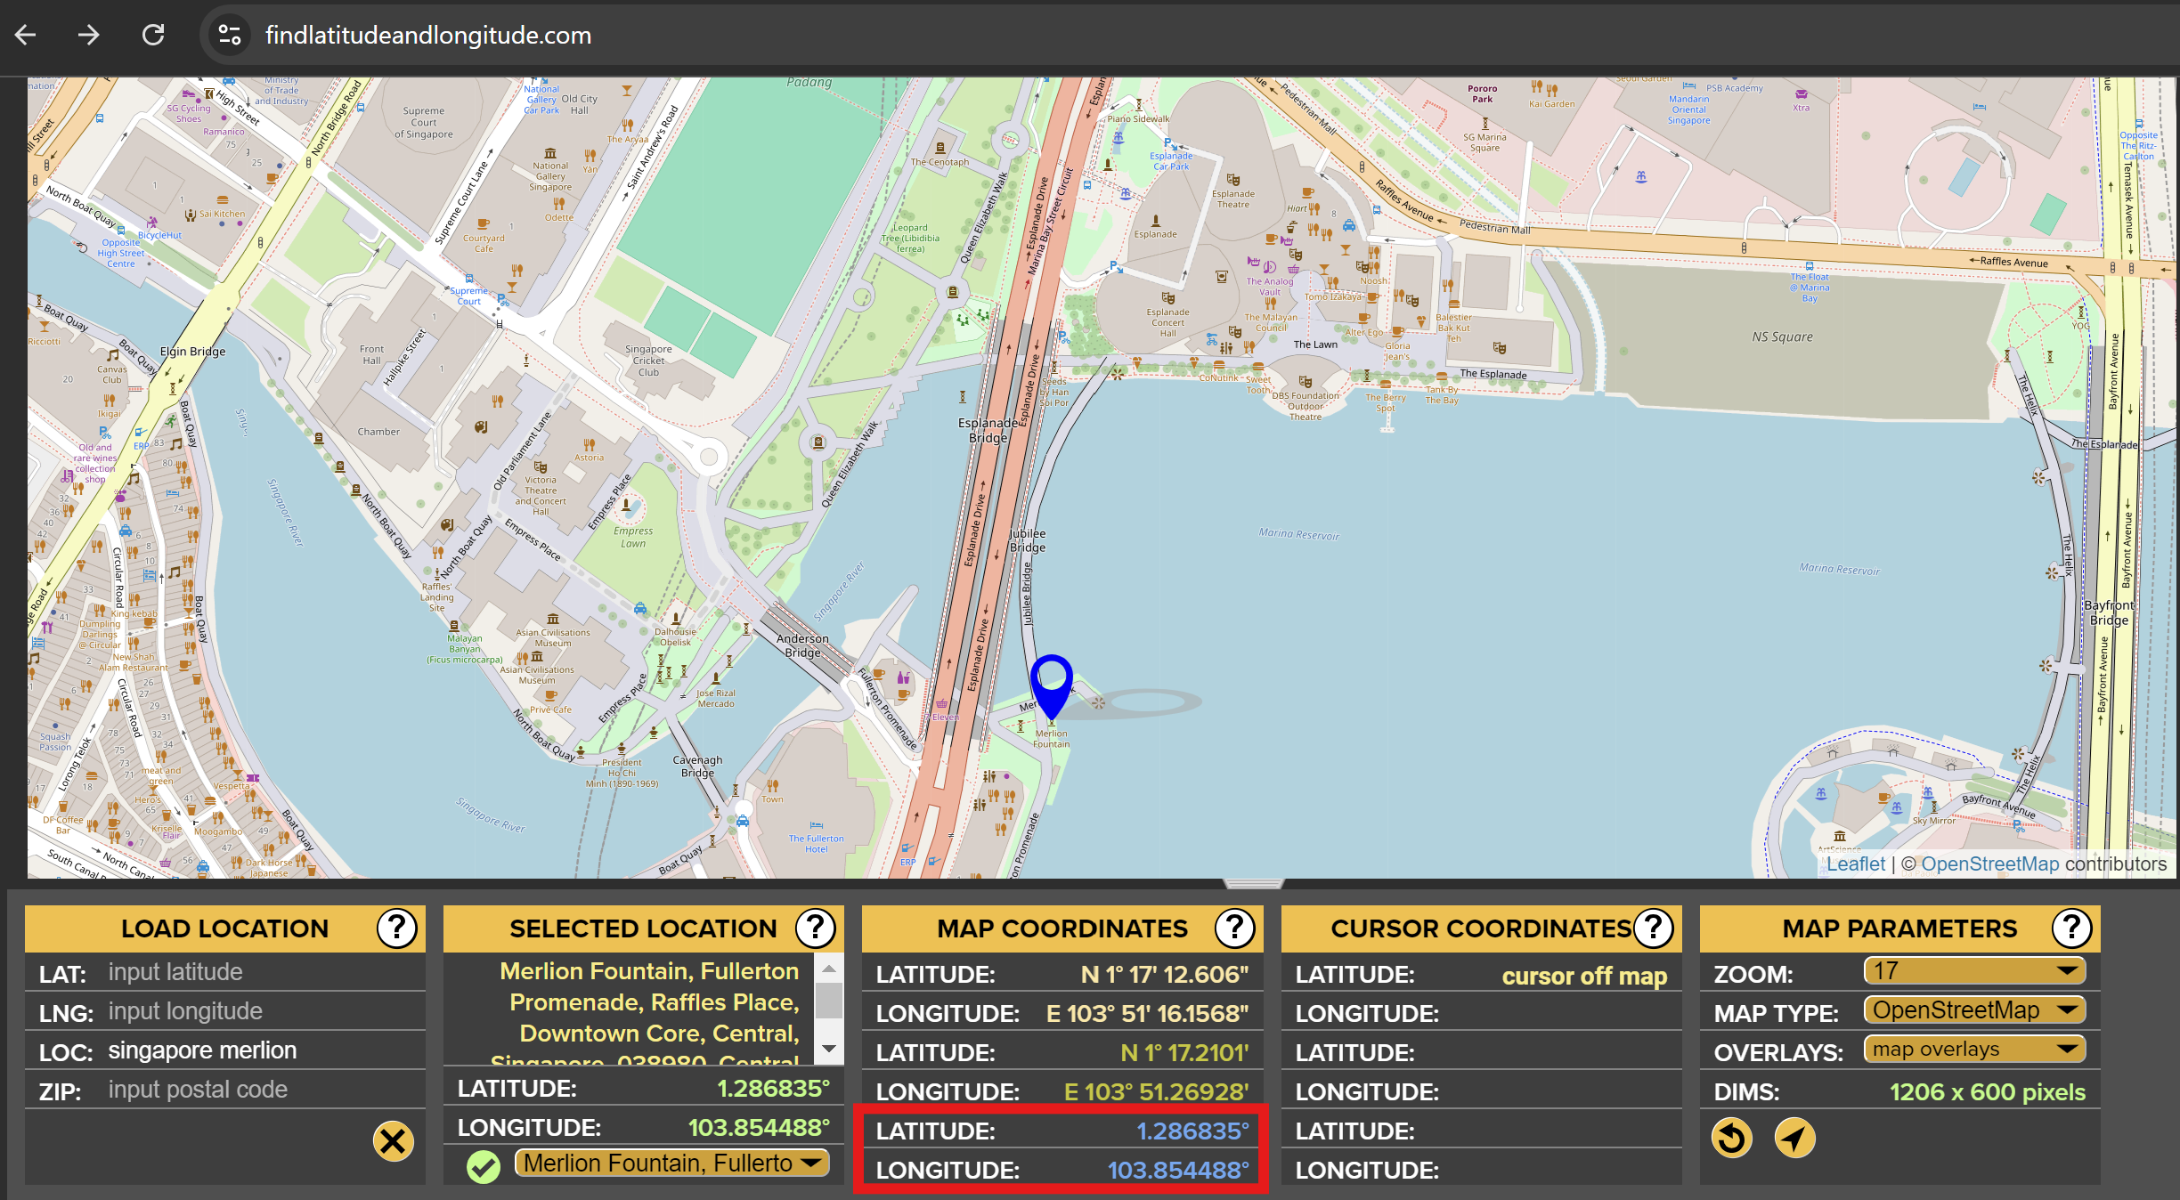Click the Singapore Cricket Club label
Viewport: 2180px width, 1200px height.
(648, 361)
